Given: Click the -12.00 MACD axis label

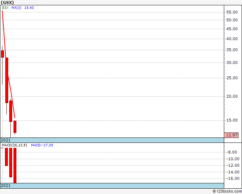Looking at the screenshot, I should pos(233,165).
